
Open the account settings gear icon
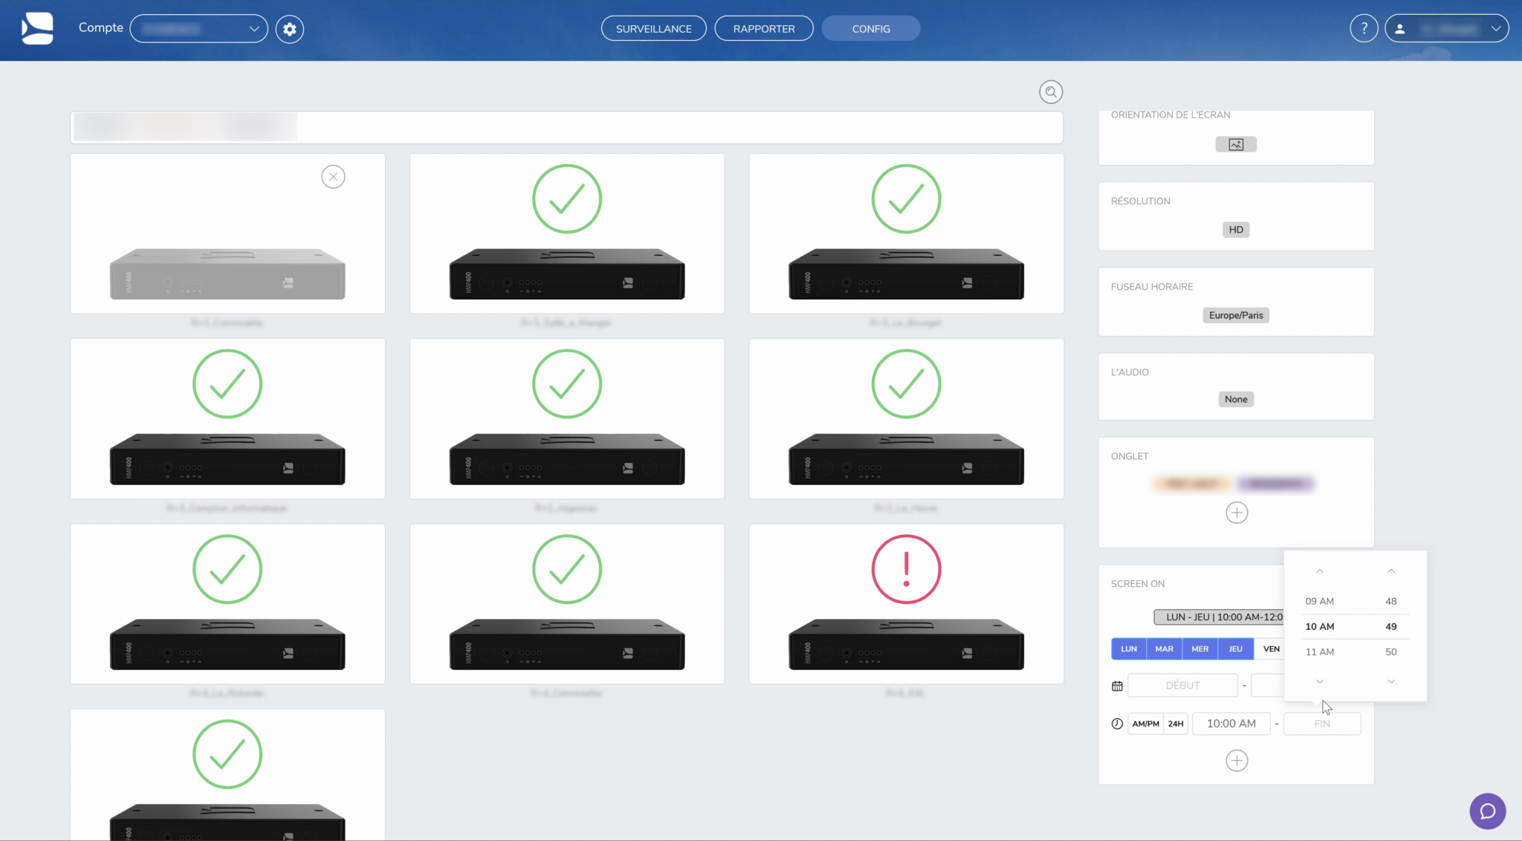tap(290, 29)
